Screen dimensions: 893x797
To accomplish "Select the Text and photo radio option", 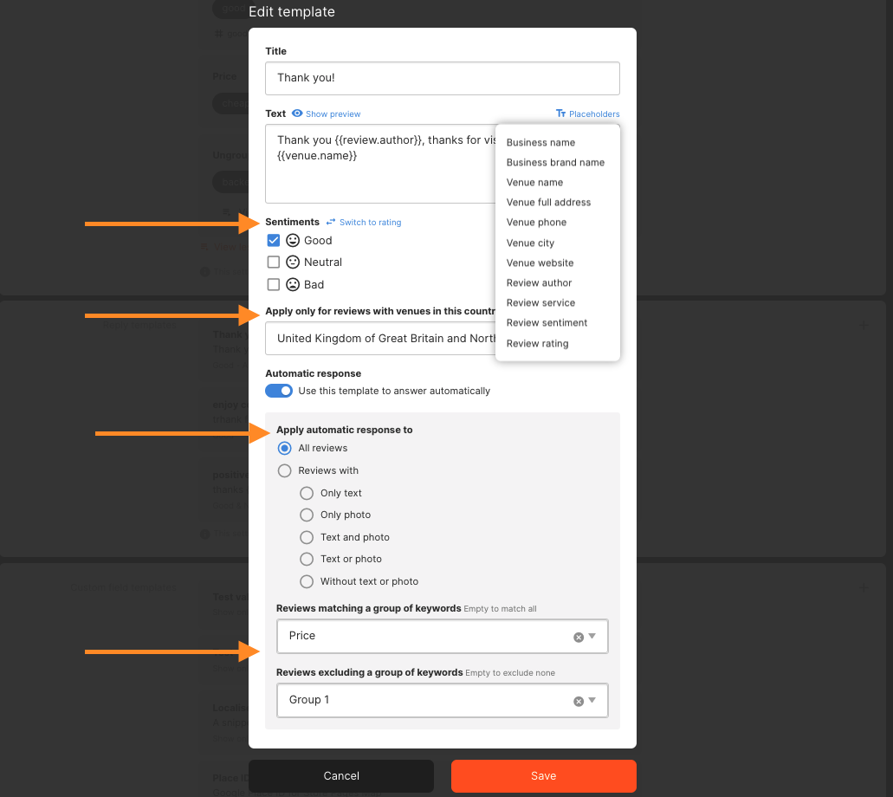I will tap(306, 537).
